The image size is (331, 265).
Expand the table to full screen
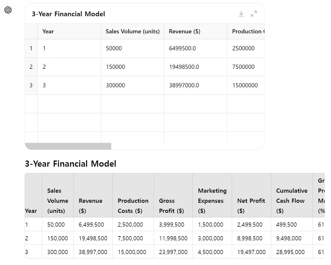[x=254, y=14]
